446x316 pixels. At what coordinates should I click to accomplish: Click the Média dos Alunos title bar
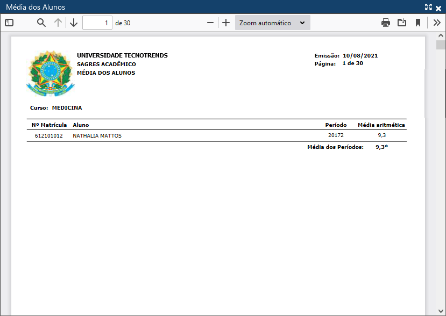click(215, 7)
